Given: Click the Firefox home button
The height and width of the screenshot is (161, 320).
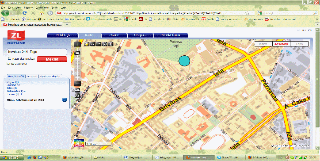Looking at the screenshot, I should [x=42, y=13].
